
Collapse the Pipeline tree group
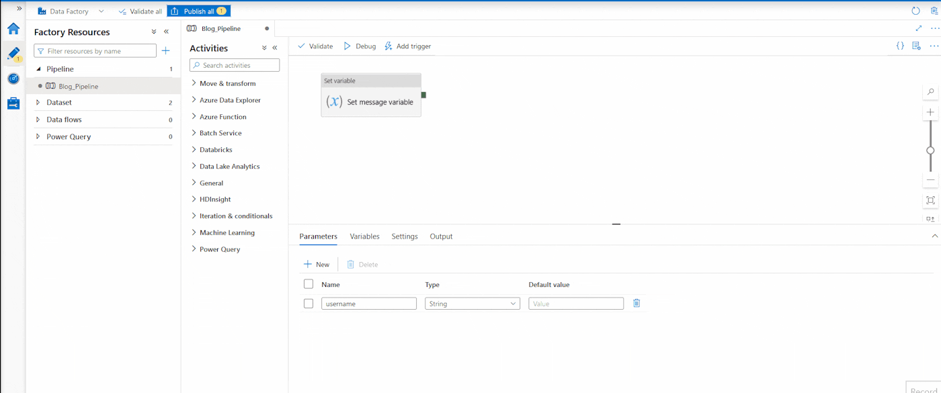38,69
